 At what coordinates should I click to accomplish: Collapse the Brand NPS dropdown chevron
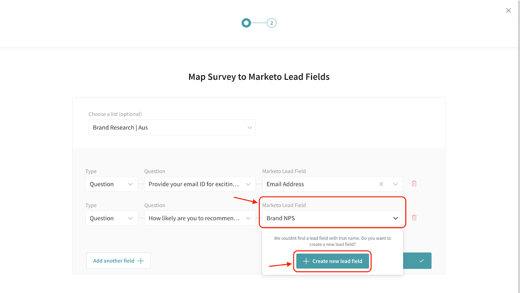click(396, 218)
